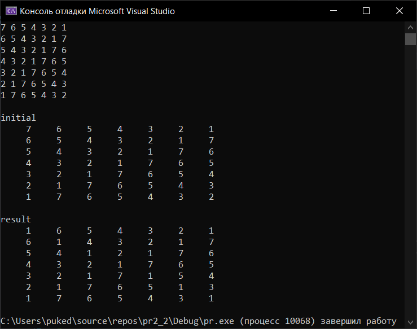This screenshot has width=417, height=329.
Task: Click the first number in the result matrix
Action: point(28,230)
